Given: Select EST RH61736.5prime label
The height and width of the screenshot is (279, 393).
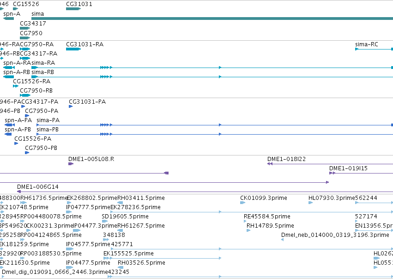Looking at the screenshot, I should pos(44,198).
